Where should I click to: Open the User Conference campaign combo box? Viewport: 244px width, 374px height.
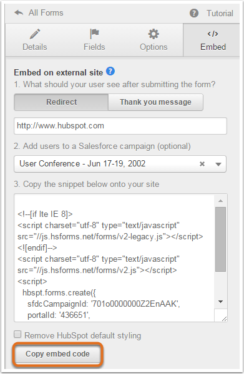[120, 164]
